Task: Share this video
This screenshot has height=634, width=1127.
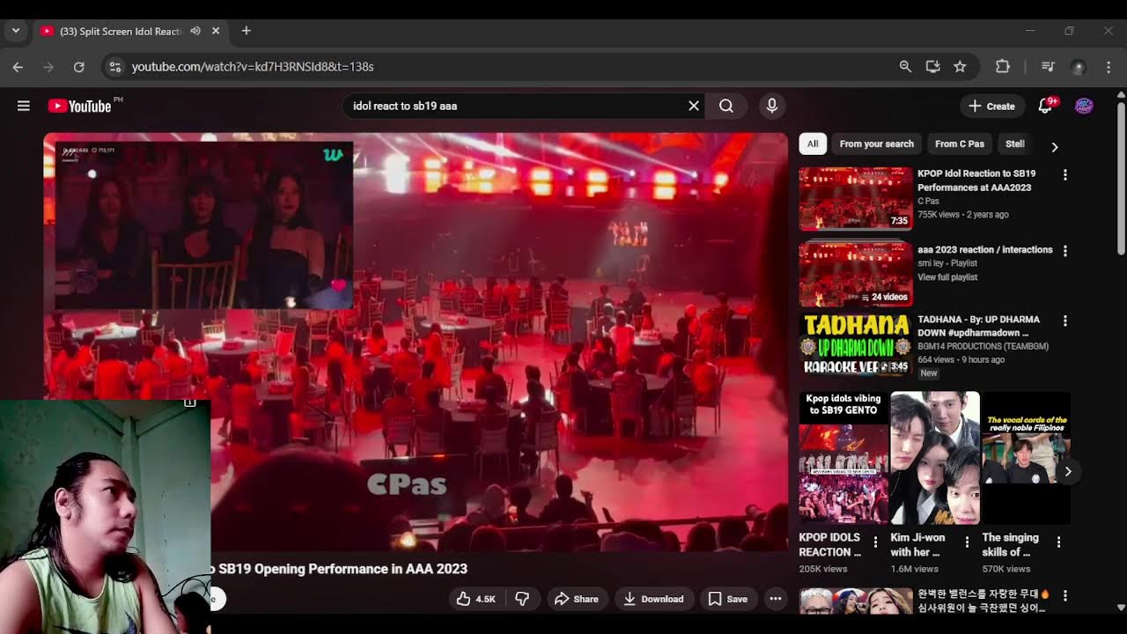Action: point(577,599)
